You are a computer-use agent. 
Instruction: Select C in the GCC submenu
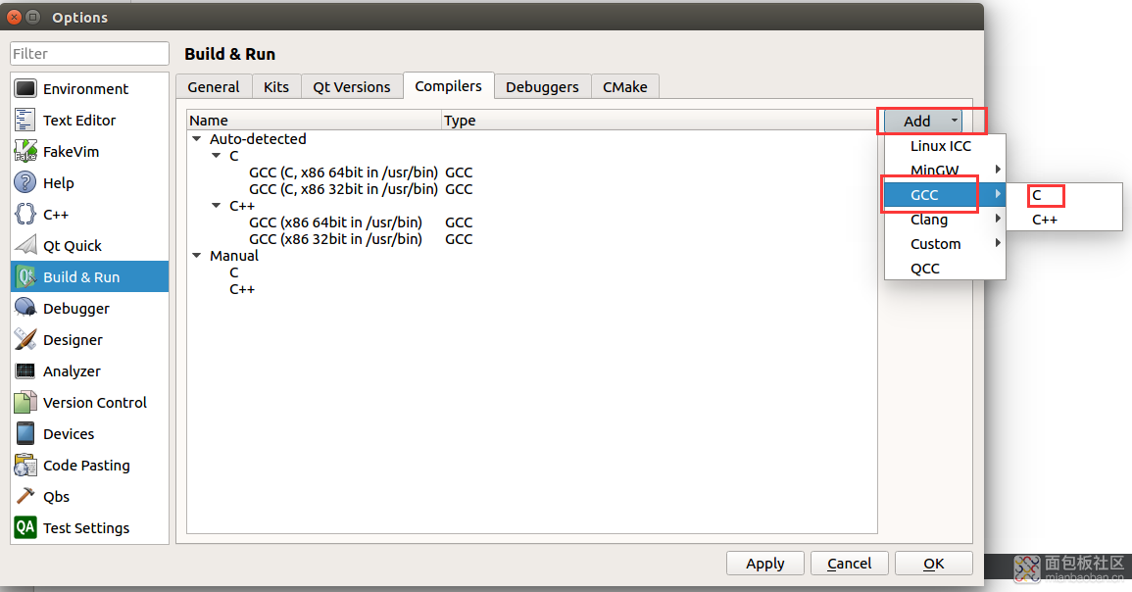1064,195
